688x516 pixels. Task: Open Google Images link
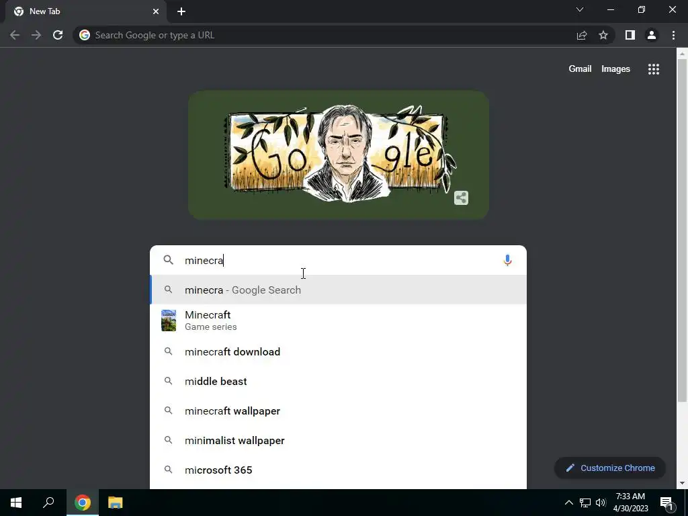point(615,69)
